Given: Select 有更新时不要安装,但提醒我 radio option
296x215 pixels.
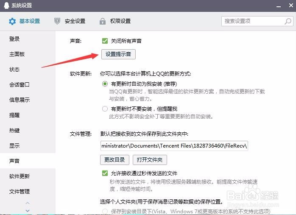Looking at the screenshot, I should 105,109.
